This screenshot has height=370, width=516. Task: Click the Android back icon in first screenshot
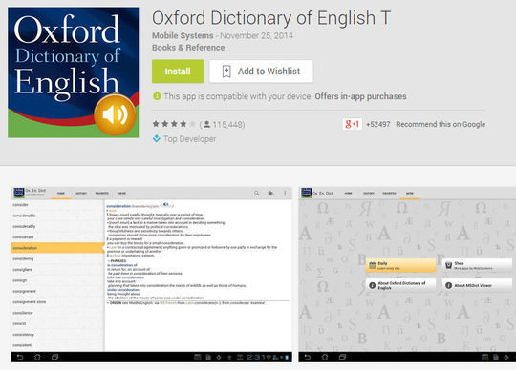click(20, 357)
